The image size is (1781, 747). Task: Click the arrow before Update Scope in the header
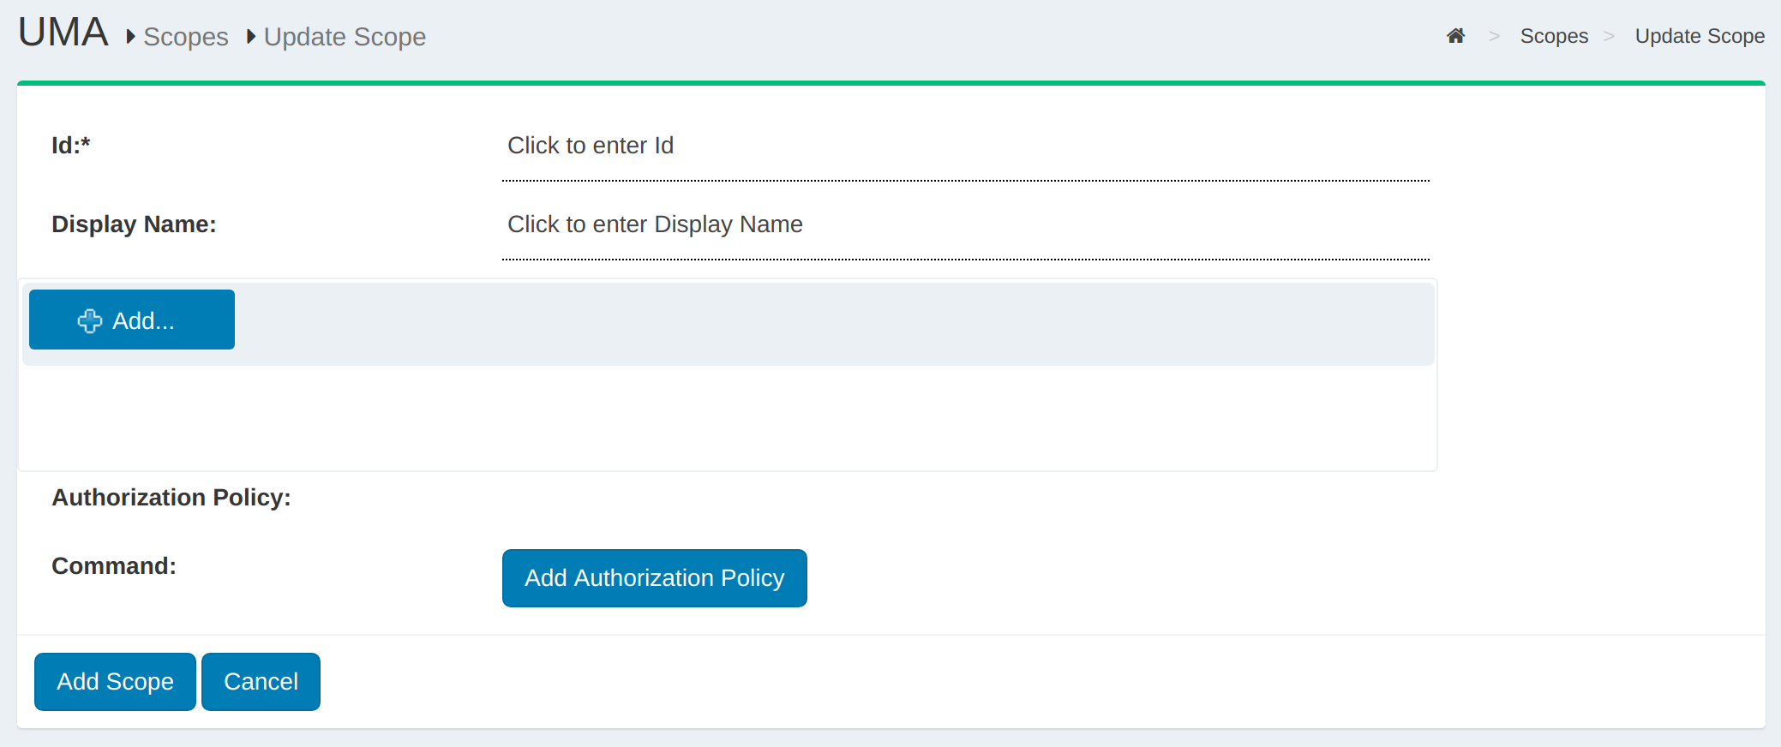251,37
